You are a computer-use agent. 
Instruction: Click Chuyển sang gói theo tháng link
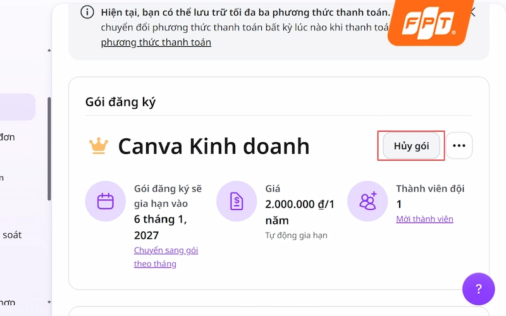tap(166, 257)
